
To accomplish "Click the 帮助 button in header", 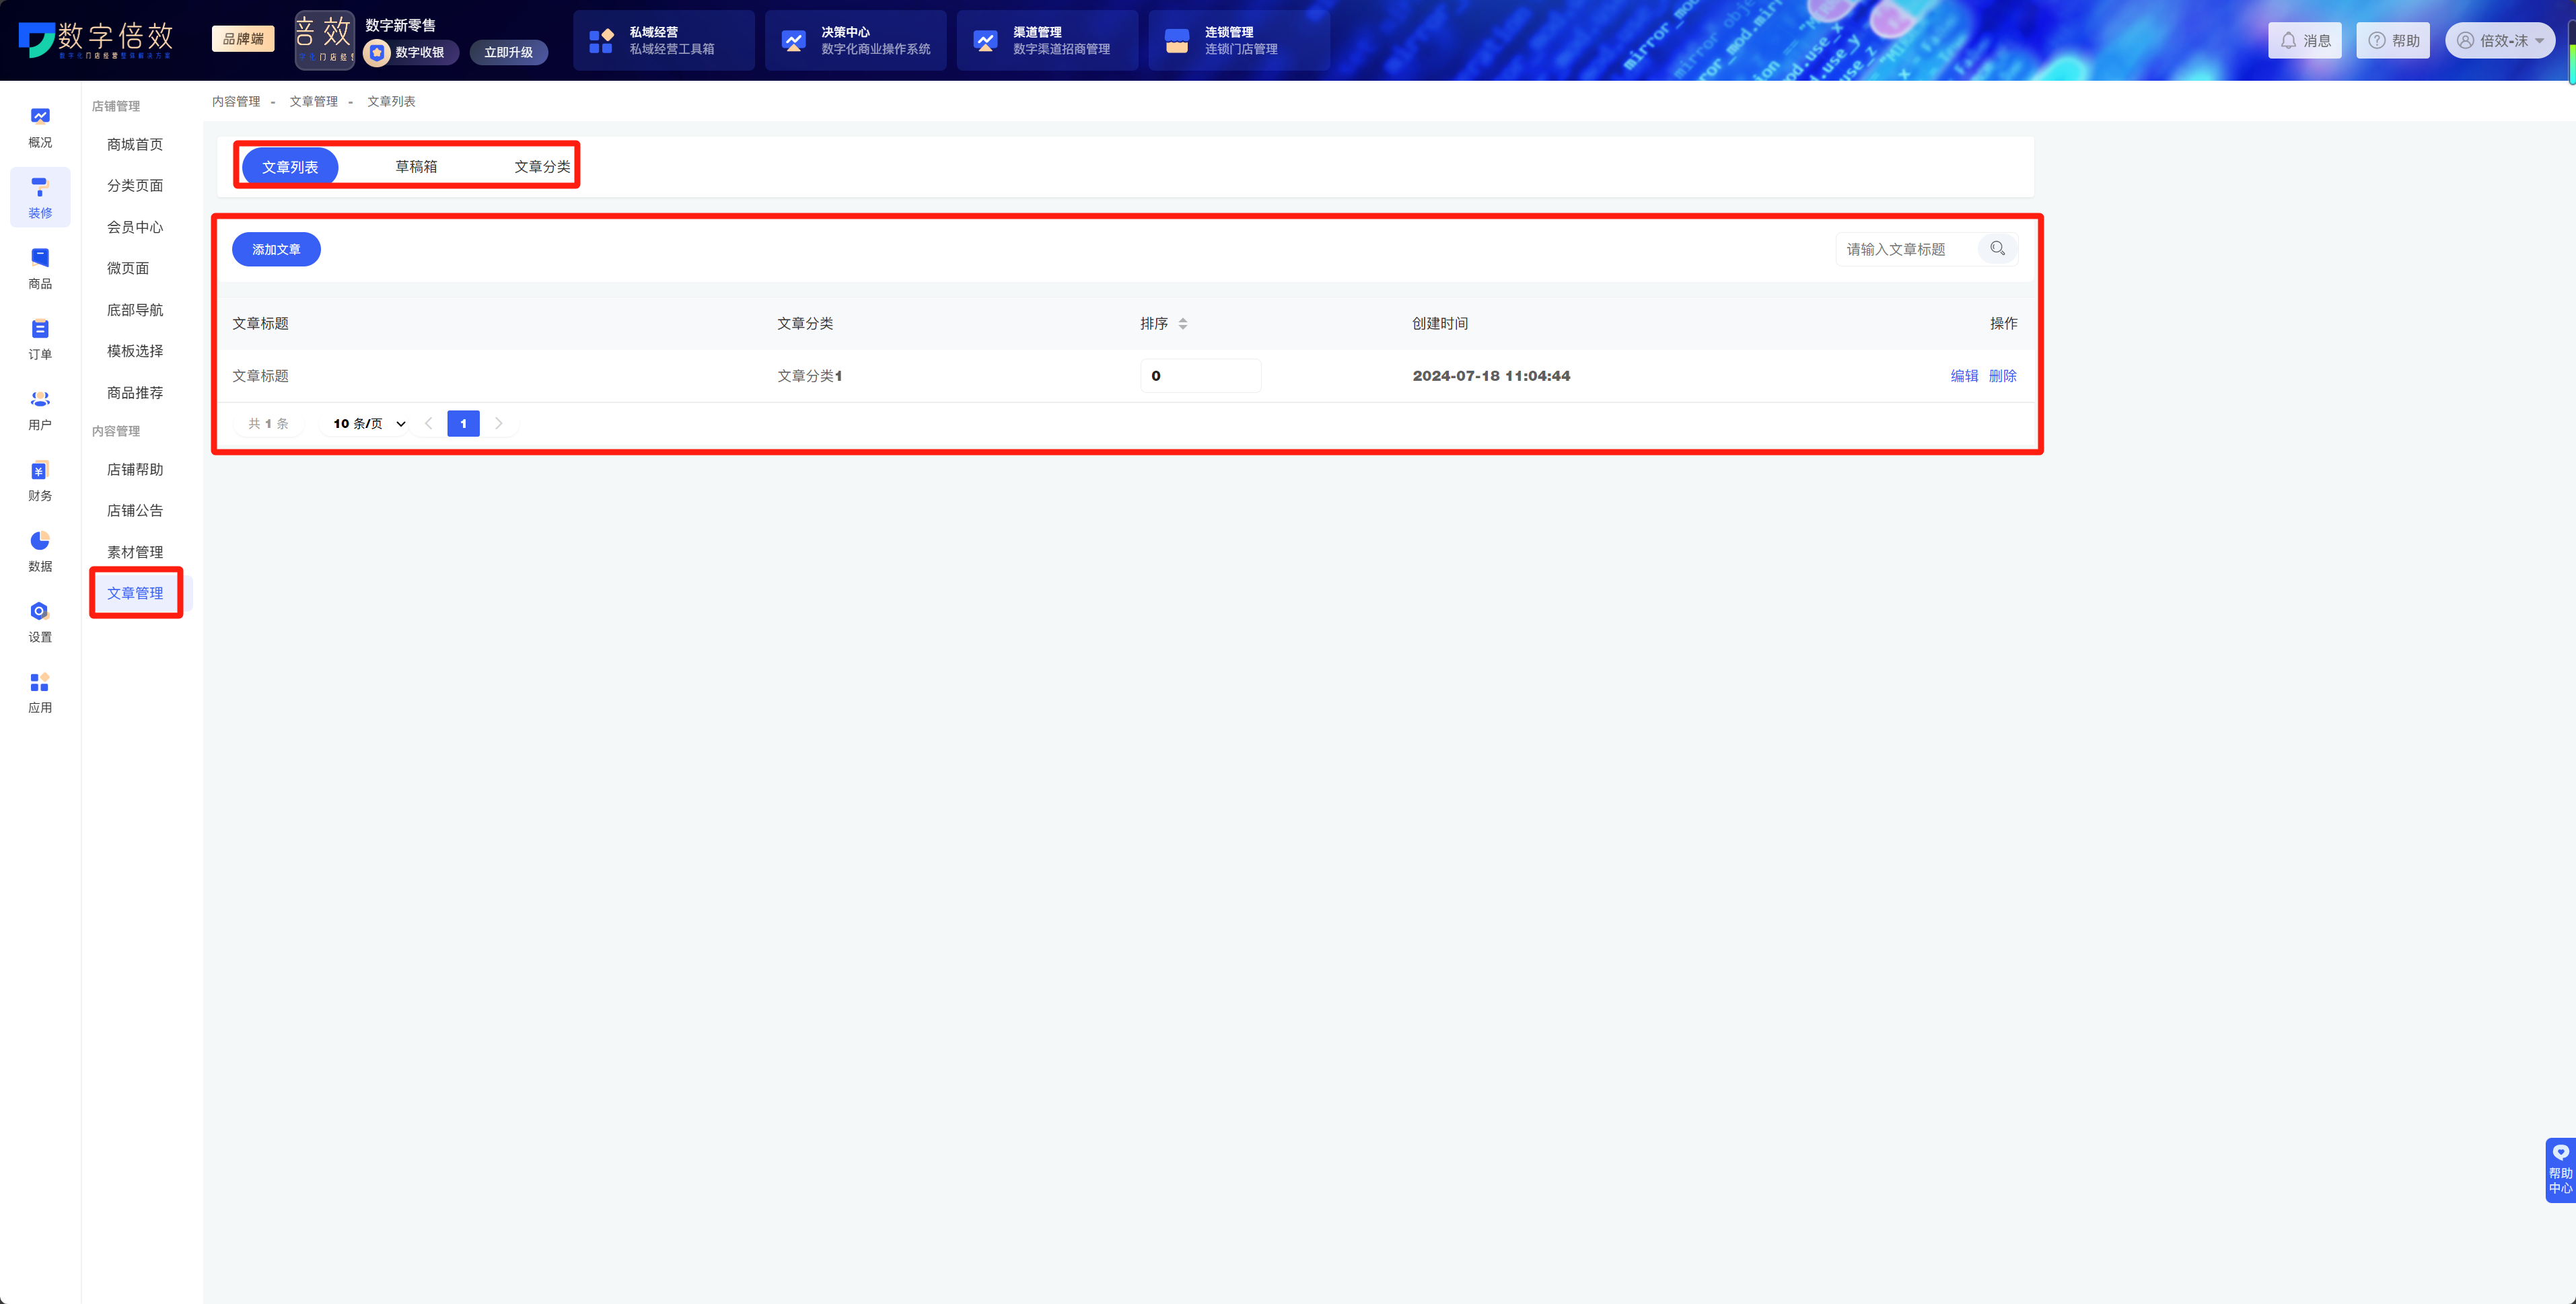I will tap(2393, 40).
